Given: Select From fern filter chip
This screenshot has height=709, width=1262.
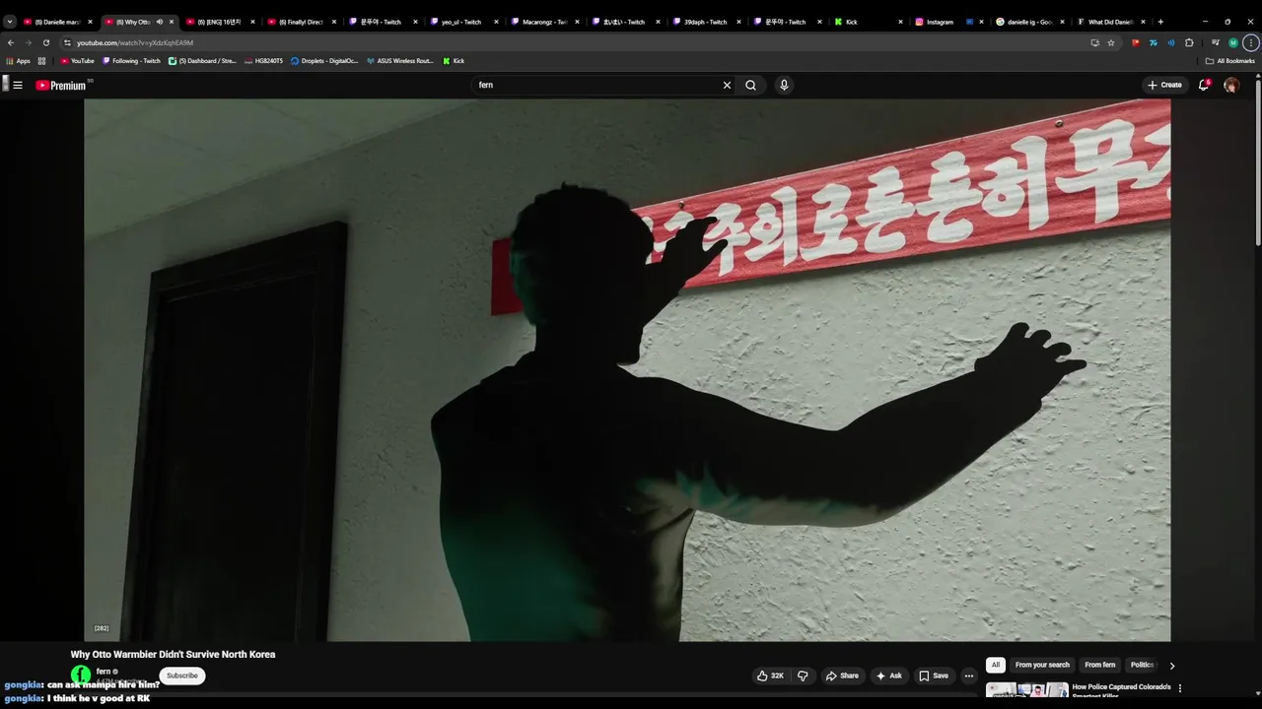Looking at the screenshot, I should pyautogui.click(x=1099, y=666).
